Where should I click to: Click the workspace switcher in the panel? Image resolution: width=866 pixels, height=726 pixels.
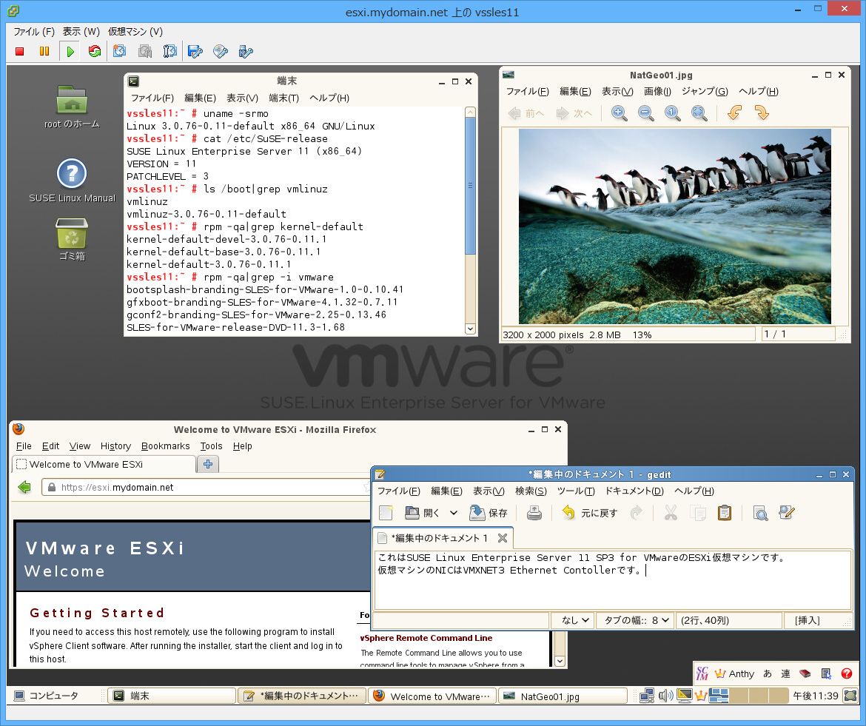(x=748, y=696)
